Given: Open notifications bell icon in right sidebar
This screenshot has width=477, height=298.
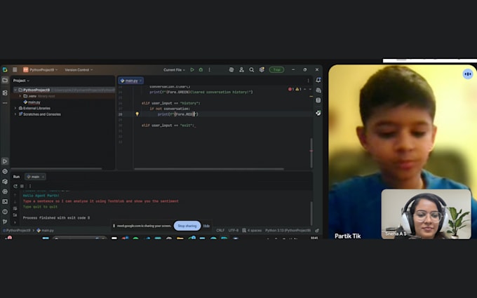Looking at the screenshot, I should (318, 80).
